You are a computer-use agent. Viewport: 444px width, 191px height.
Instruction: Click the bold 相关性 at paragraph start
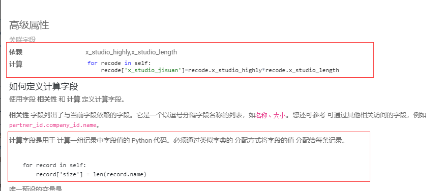19,115
